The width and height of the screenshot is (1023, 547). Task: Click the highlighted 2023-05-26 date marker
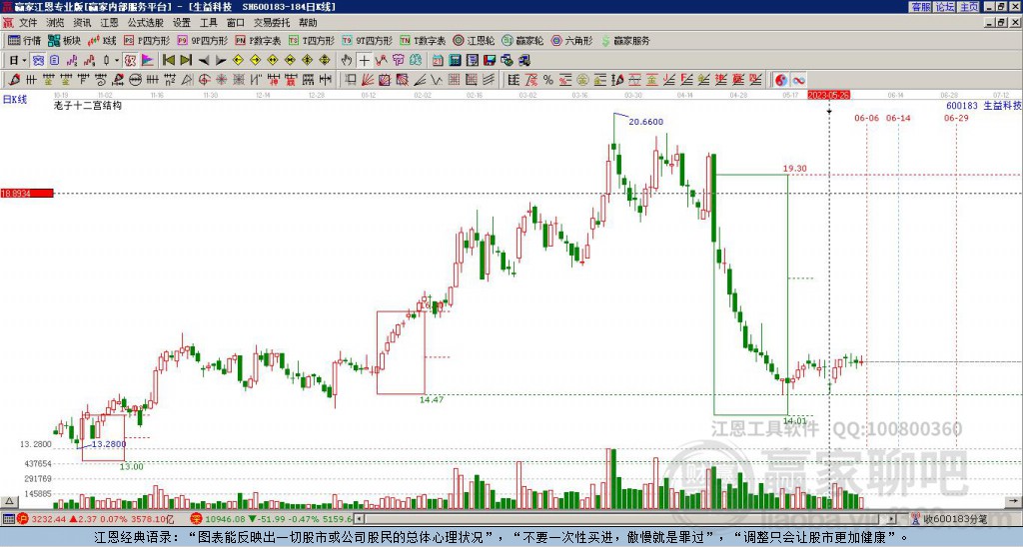(x=828, y=95)
